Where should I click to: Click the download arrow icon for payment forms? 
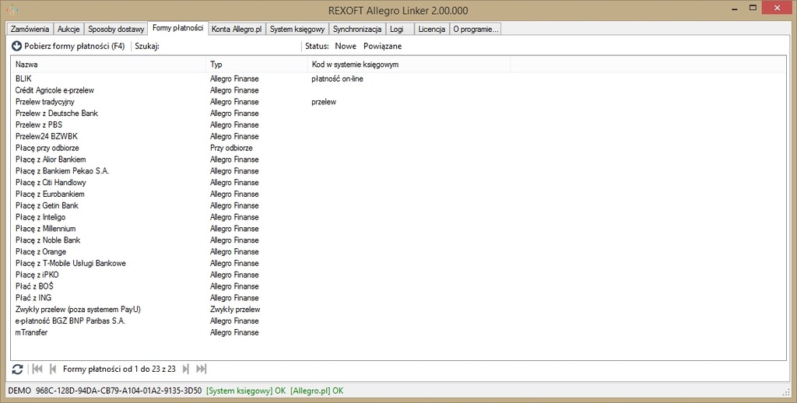point(17,46)
